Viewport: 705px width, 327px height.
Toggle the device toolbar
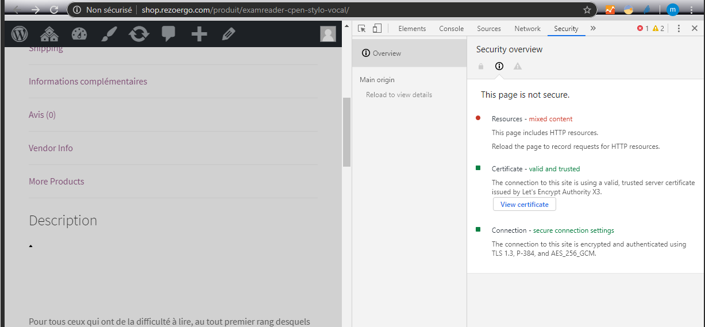377,28
